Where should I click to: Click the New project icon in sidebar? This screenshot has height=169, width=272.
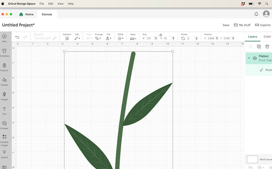coord(4,36)
